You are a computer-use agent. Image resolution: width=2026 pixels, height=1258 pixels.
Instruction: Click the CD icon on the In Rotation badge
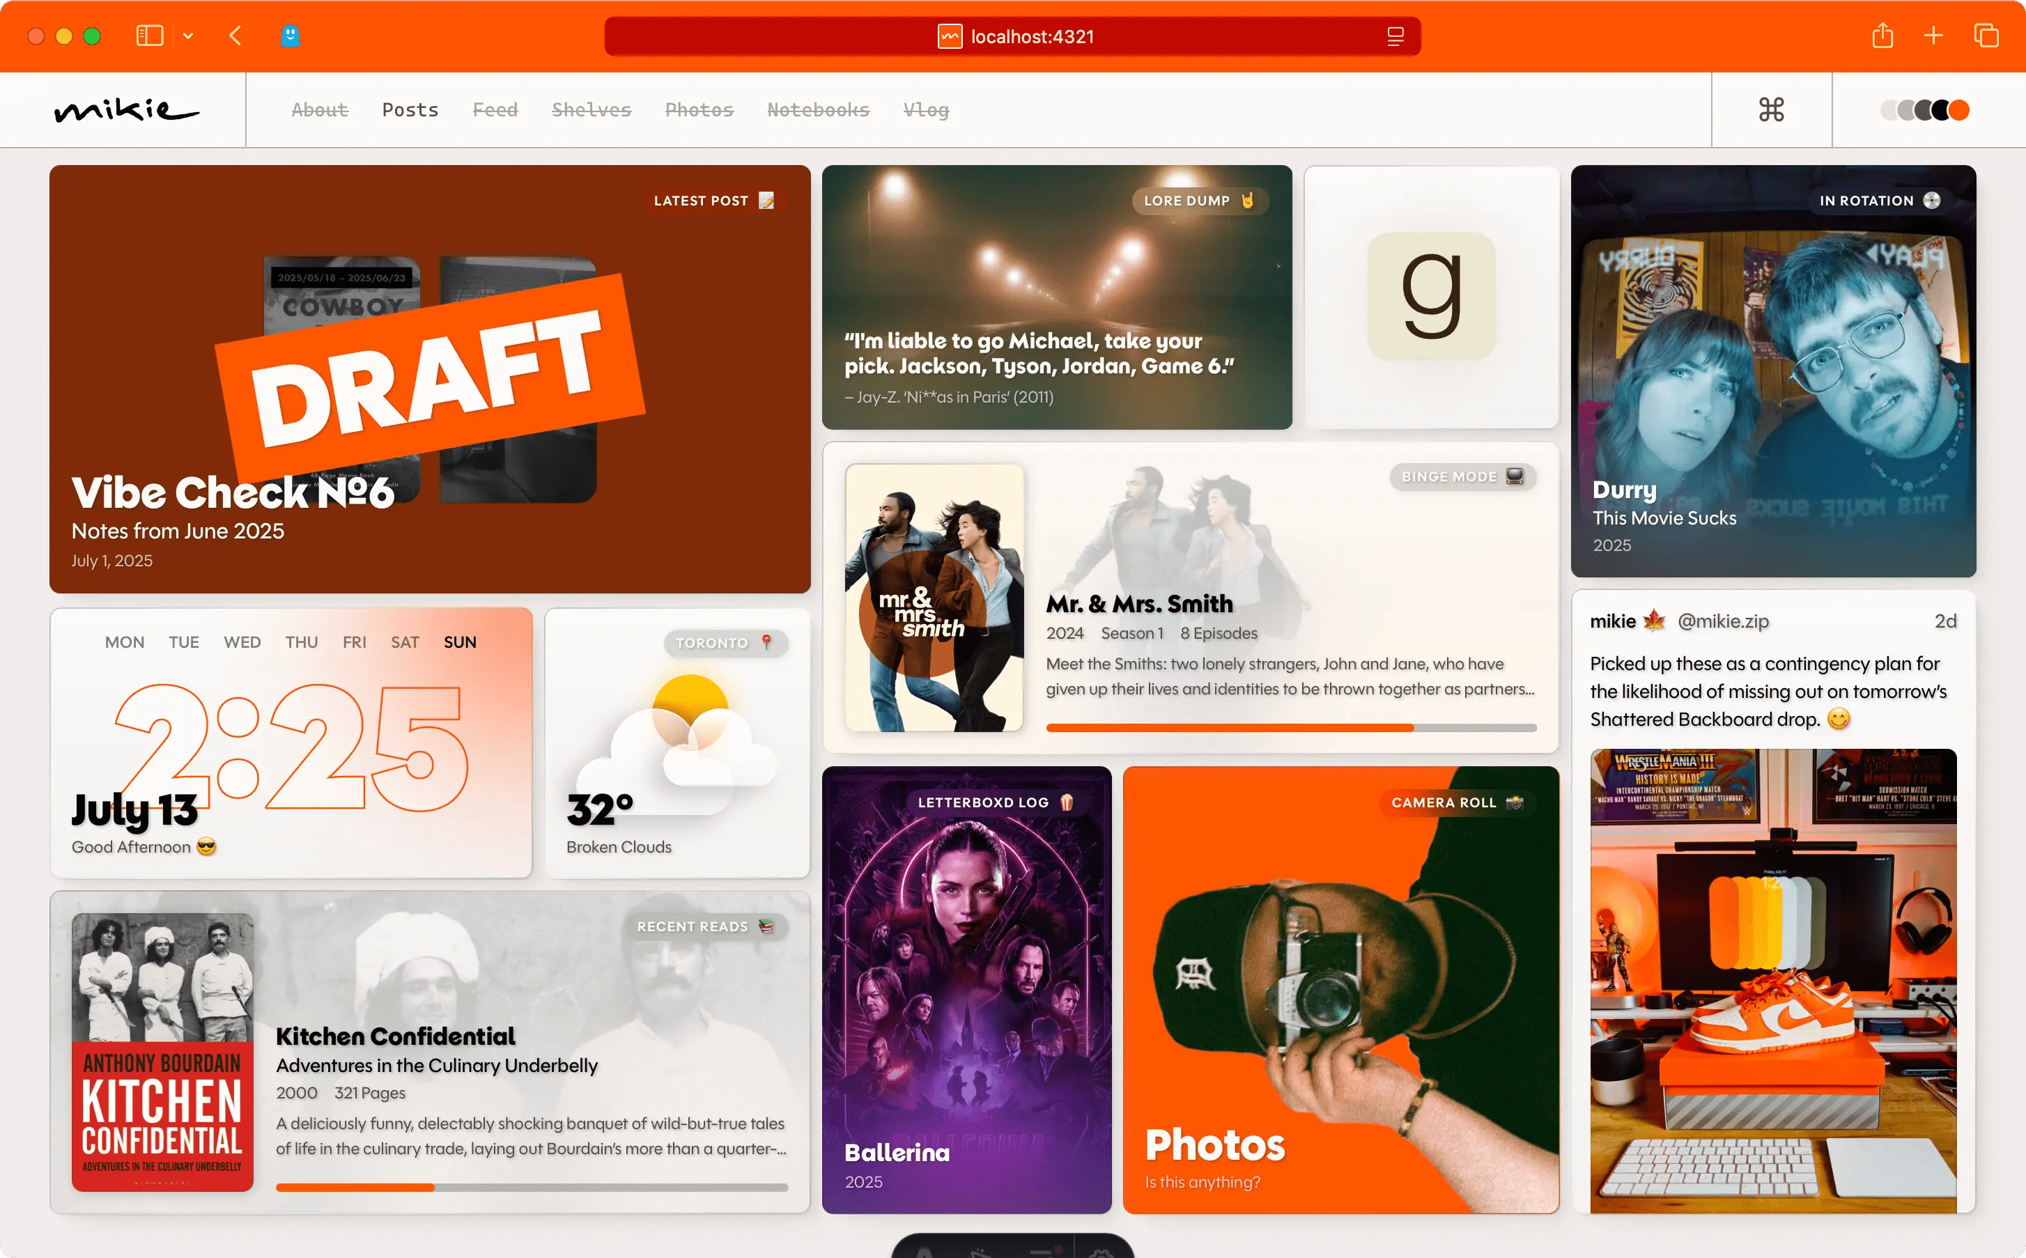click(1933, 201)
